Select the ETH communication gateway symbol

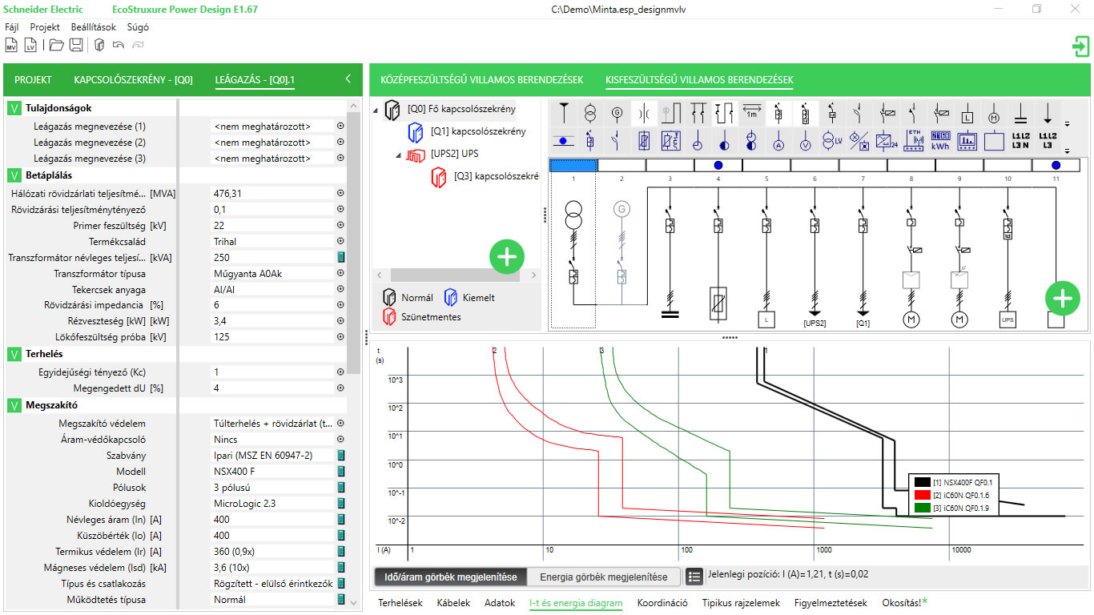pos(913,141)
